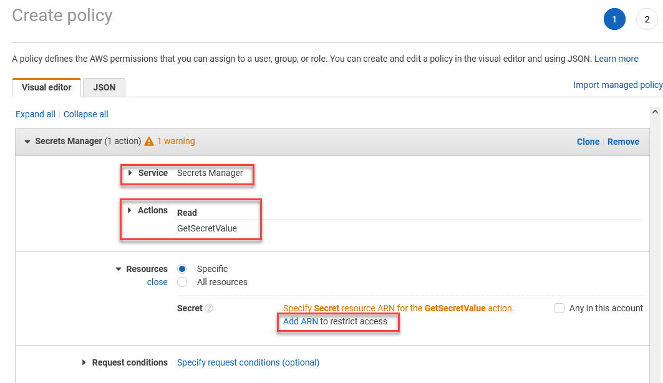Switch to the JSON tab

pyautogui.click(x=104, y=87)
